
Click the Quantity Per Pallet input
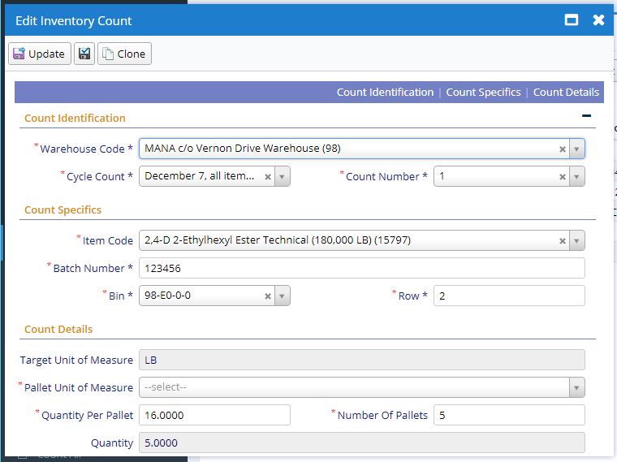214,415
